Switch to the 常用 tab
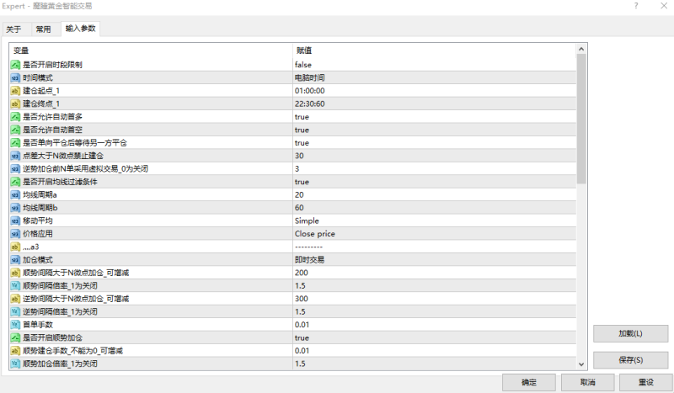 coord(43,29)
